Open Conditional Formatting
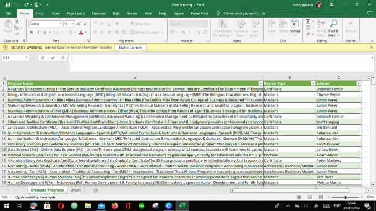Viewport: 376px width, 211px height. pos(222,28)
